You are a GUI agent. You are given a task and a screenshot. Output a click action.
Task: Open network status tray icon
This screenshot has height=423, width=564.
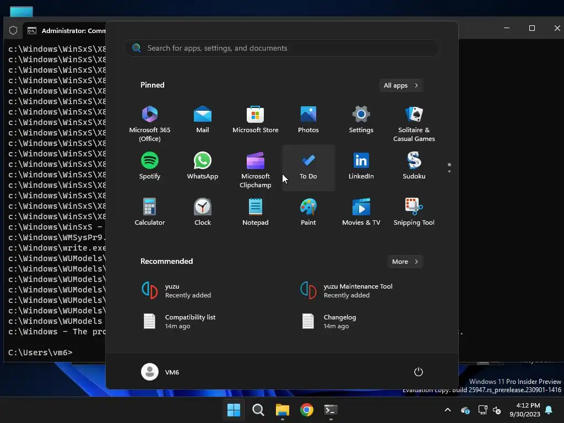(482, 410)
